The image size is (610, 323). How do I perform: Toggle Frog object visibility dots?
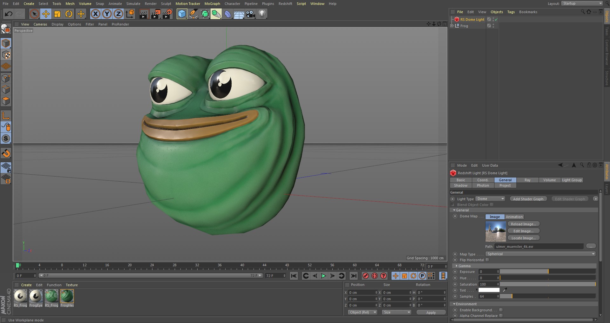493,26
